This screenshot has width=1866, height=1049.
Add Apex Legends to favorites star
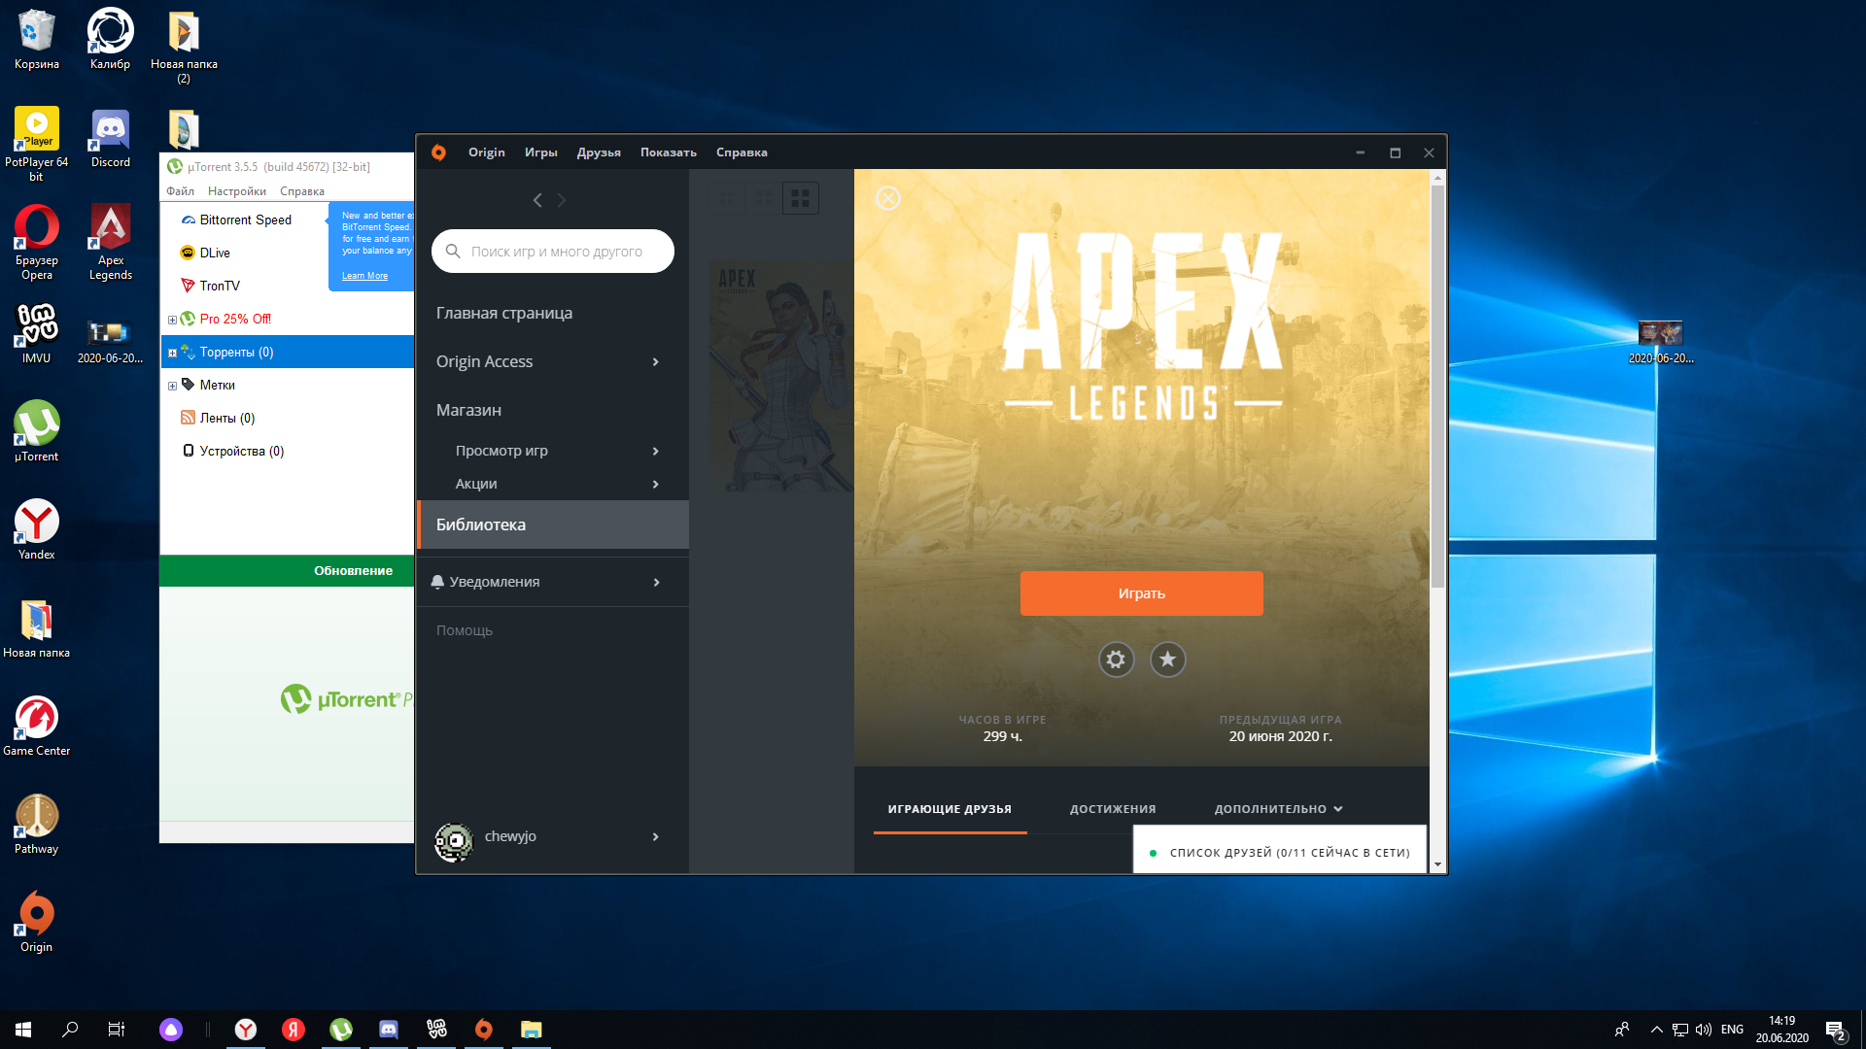coord(1168,660)
